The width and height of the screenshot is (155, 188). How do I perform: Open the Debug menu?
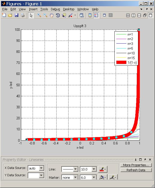click(55, 9)
